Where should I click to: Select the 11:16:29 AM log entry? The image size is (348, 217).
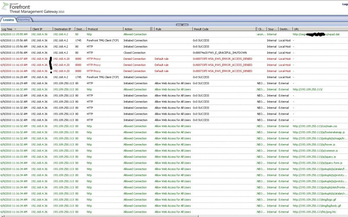tap(174, 84)
